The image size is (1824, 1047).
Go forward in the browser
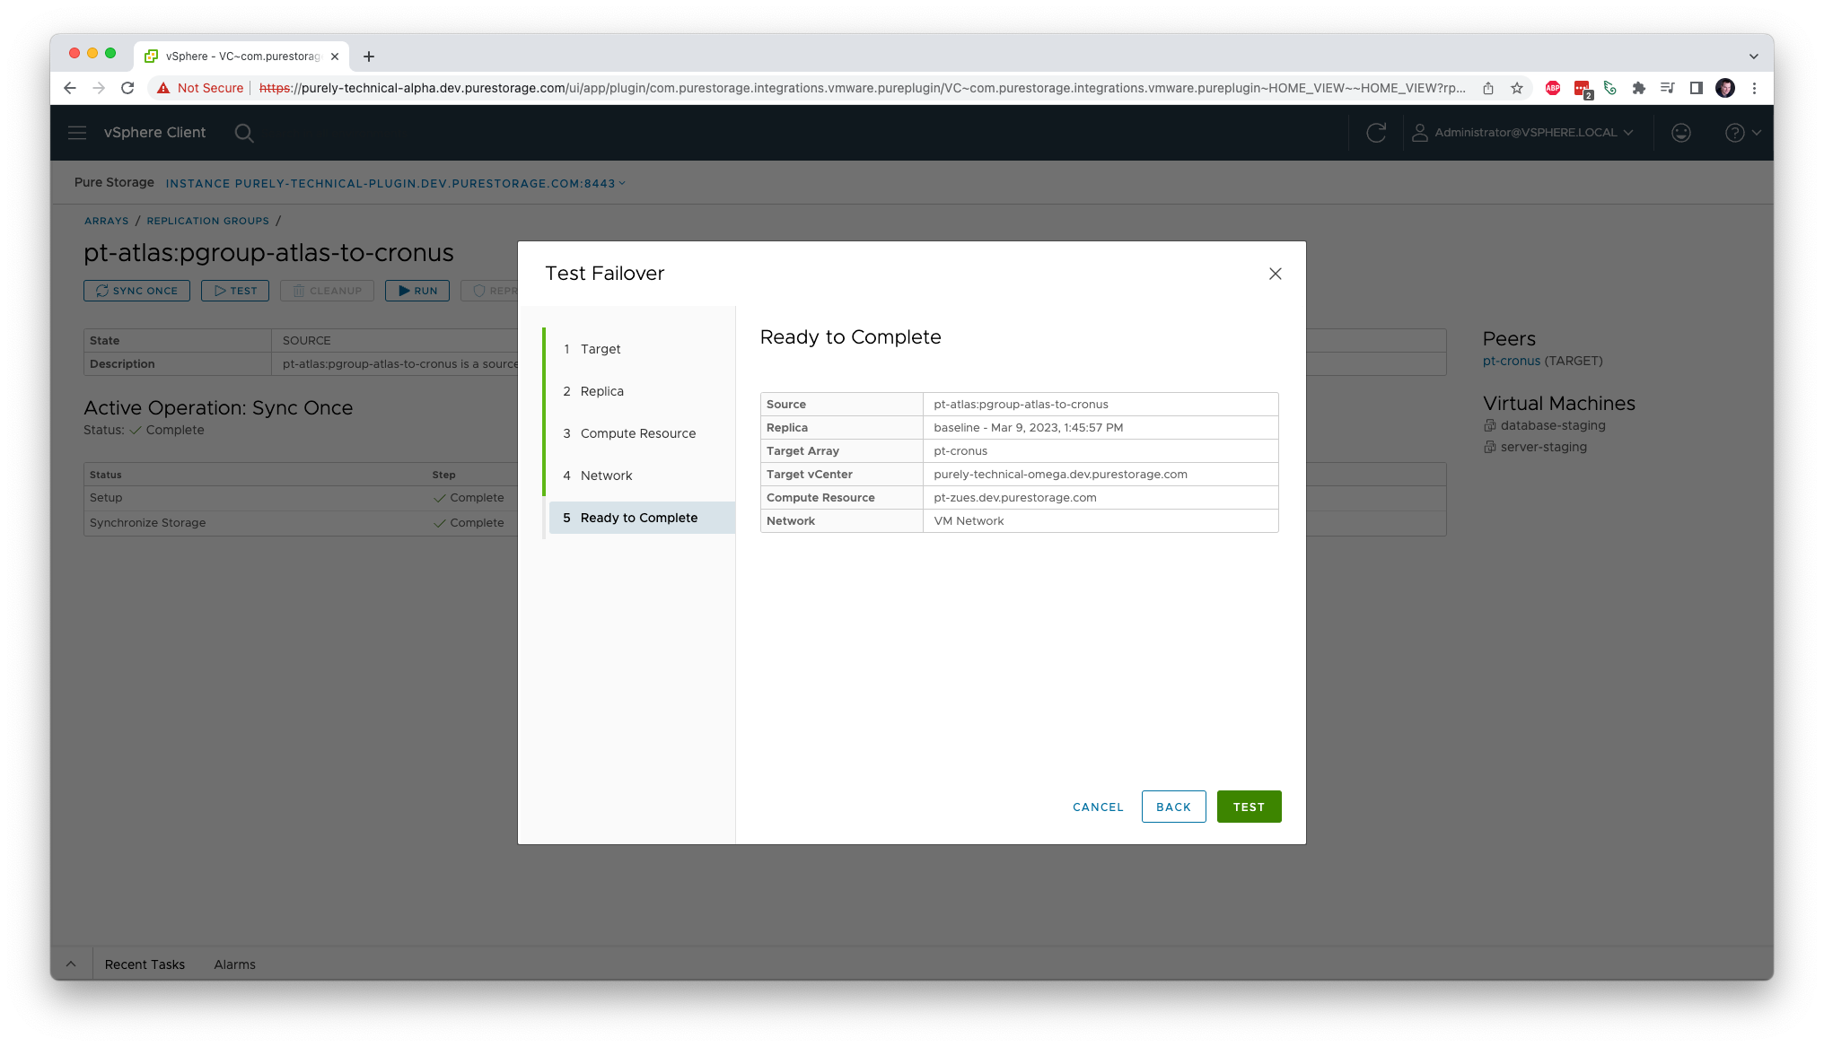pyautogui.click(x=99, y=88)
